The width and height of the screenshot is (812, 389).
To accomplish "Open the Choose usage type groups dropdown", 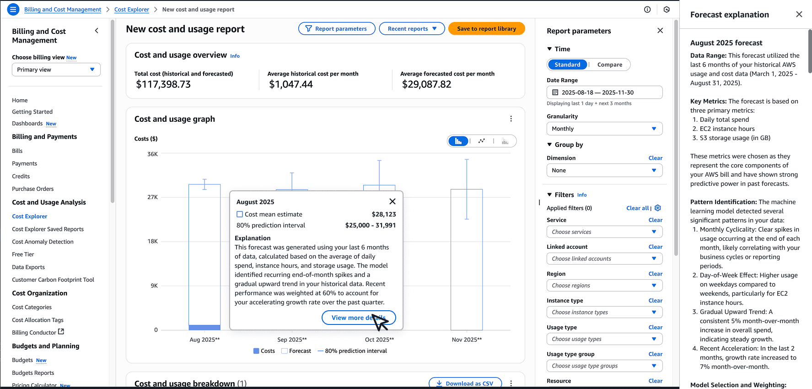I will point(604,366).
